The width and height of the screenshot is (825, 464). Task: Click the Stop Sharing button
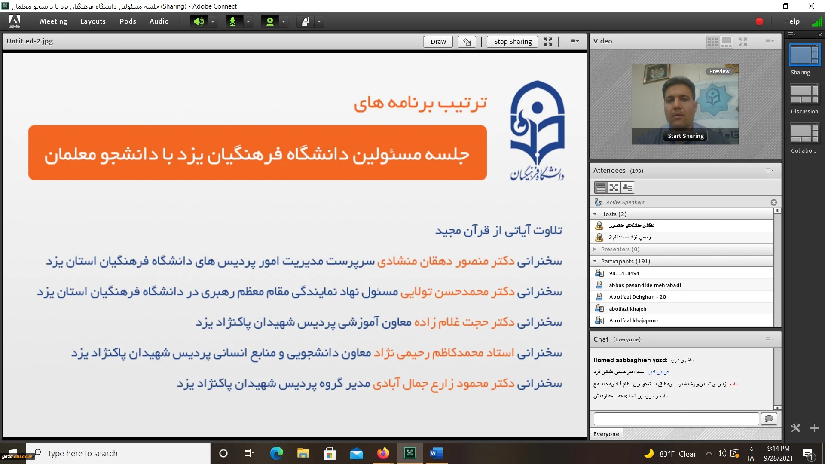tap(513, 42)
